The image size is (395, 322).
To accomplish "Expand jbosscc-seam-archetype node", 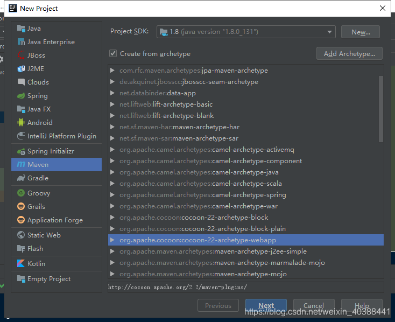I will click(112, 82).
